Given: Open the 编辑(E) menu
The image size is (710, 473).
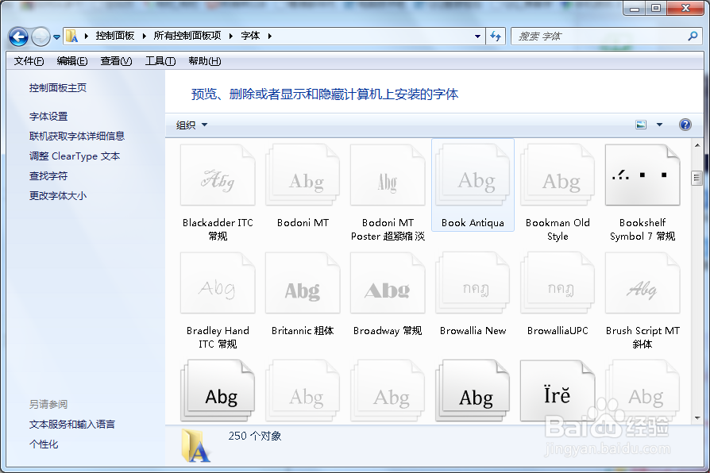Looking at the screenshot, I should coord(72,61).
